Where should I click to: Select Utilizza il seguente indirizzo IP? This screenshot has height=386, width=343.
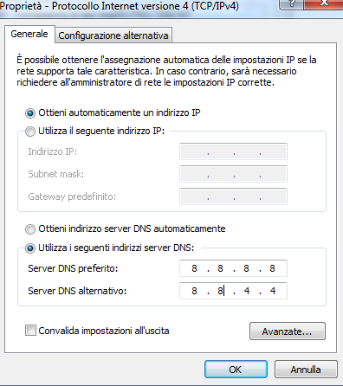30,132
